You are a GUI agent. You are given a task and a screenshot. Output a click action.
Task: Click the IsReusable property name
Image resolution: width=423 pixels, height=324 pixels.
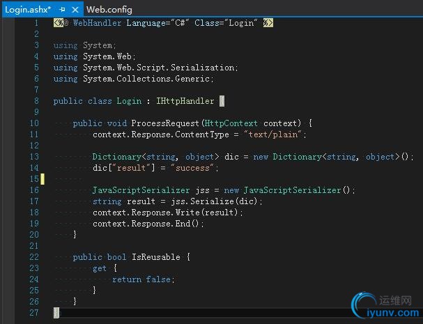tap(156, 257)
